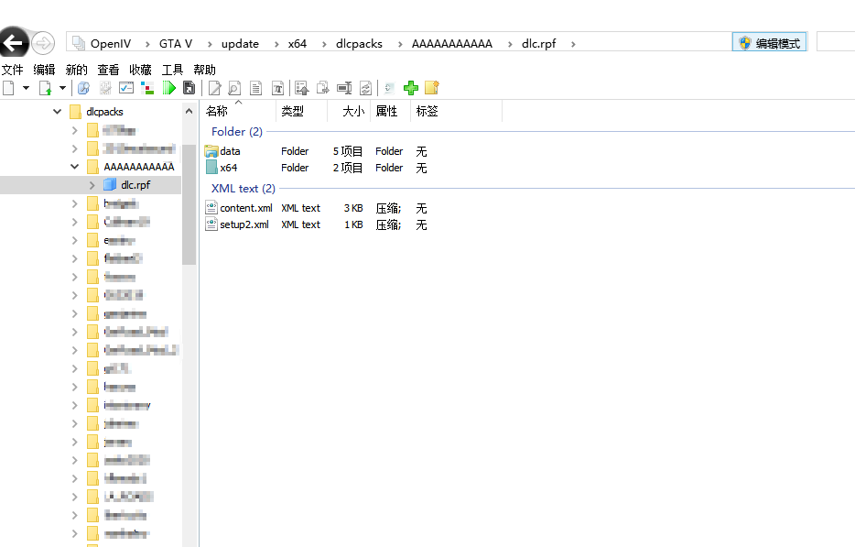Click the new folder toolbar icon
855x547 pixels.
click(x=432, y=88)
